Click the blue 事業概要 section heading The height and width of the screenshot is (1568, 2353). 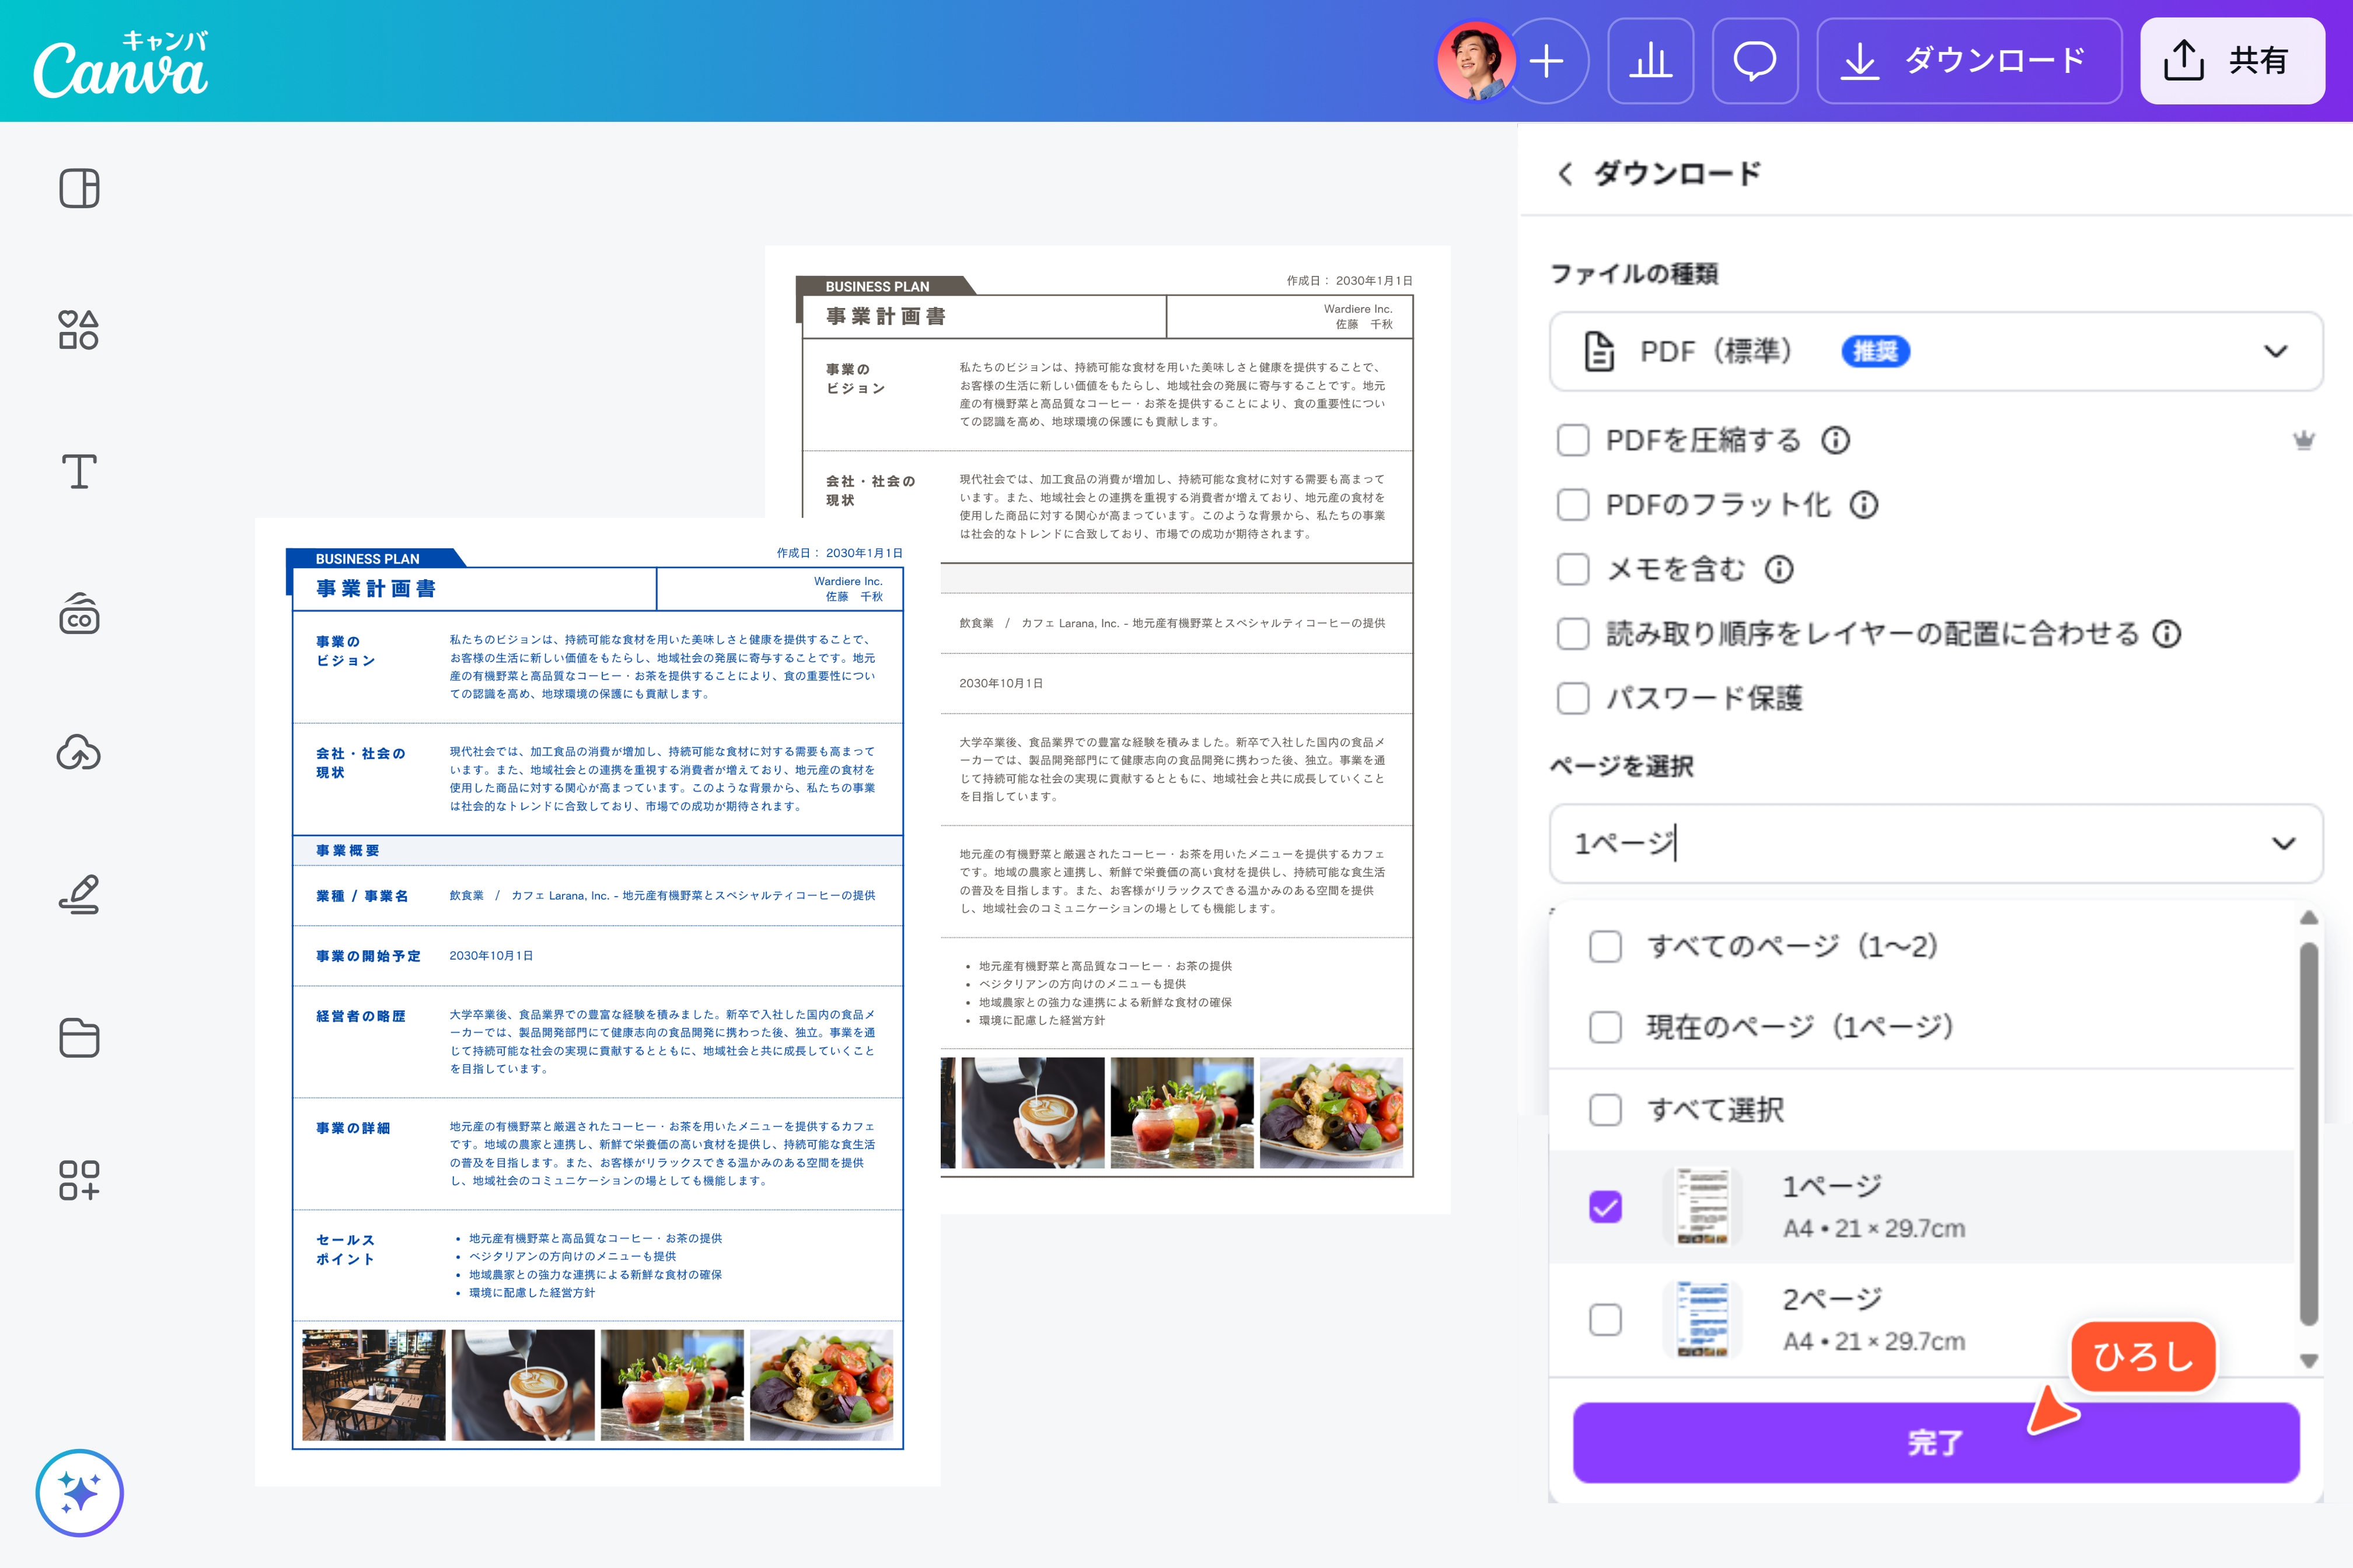[x=348, y=851]
